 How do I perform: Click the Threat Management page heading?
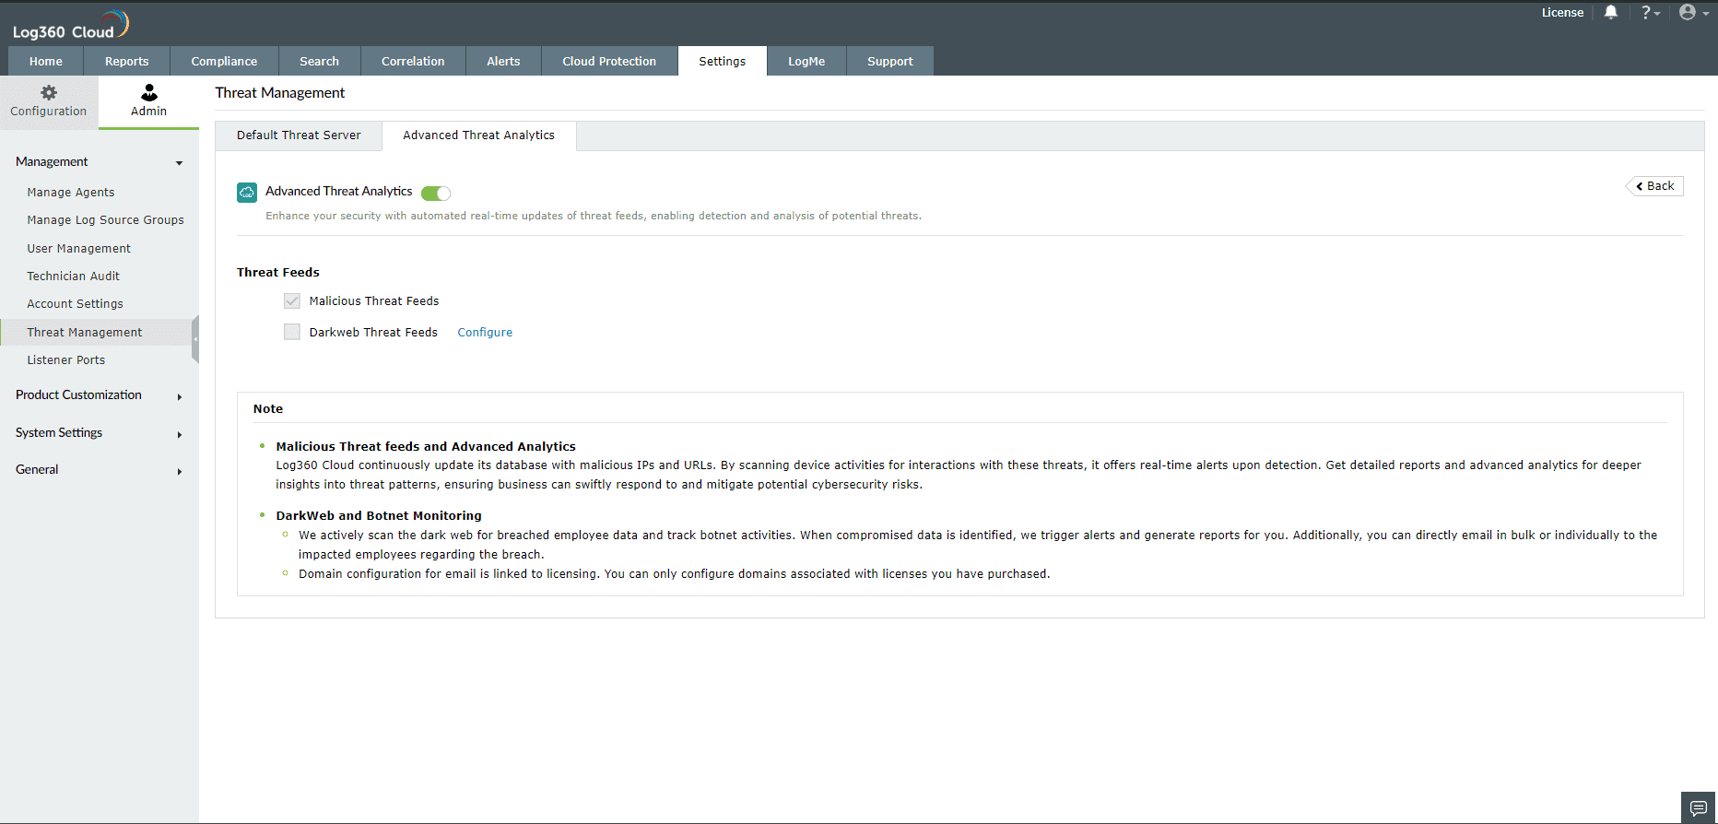click(280, 93)
